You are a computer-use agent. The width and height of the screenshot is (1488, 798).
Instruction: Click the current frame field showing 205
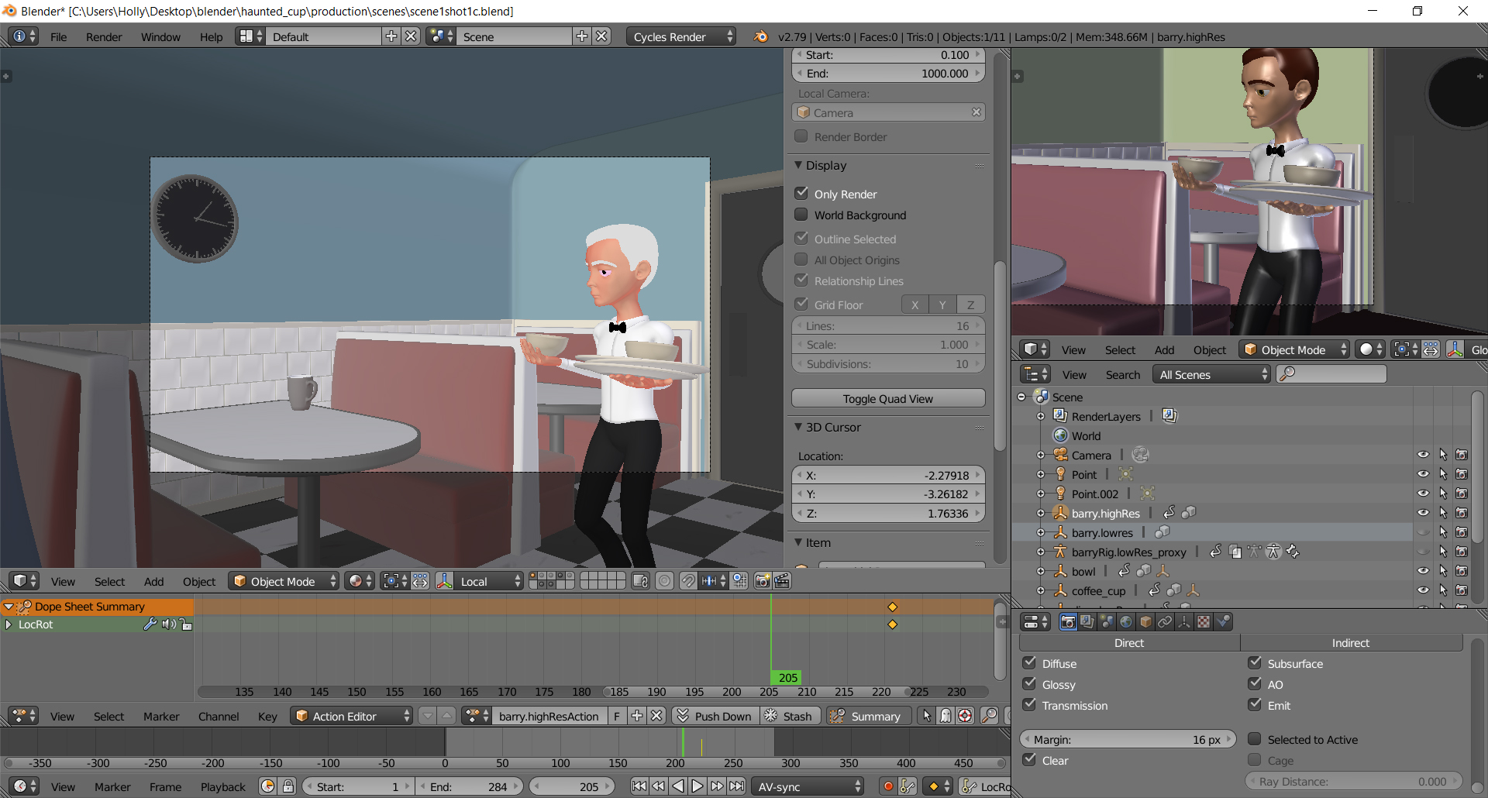(x=573, y=786)
